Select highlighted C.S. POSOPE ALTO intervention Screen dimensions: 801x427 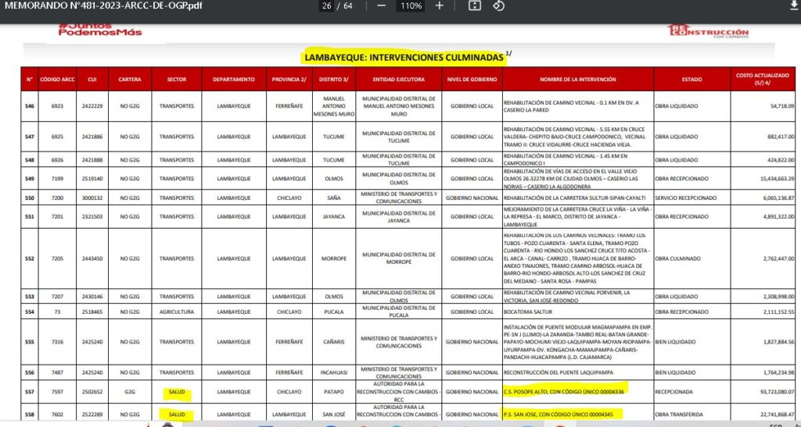pyautogui.click(x=564, y=391)
